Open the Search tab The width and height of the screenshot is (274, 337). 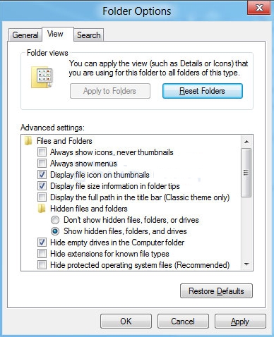[x=89, y=35]
